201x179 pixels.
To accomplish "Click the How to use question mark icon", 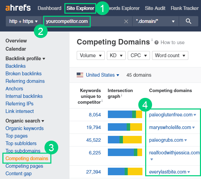I will [x=156, y=42].
